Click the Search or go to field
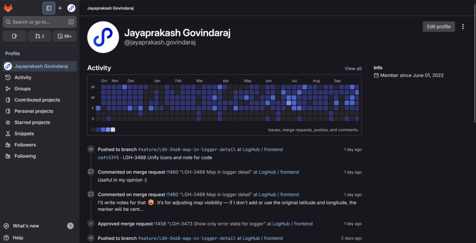Screen dimensions: 476x243 (x=40, y=22)
